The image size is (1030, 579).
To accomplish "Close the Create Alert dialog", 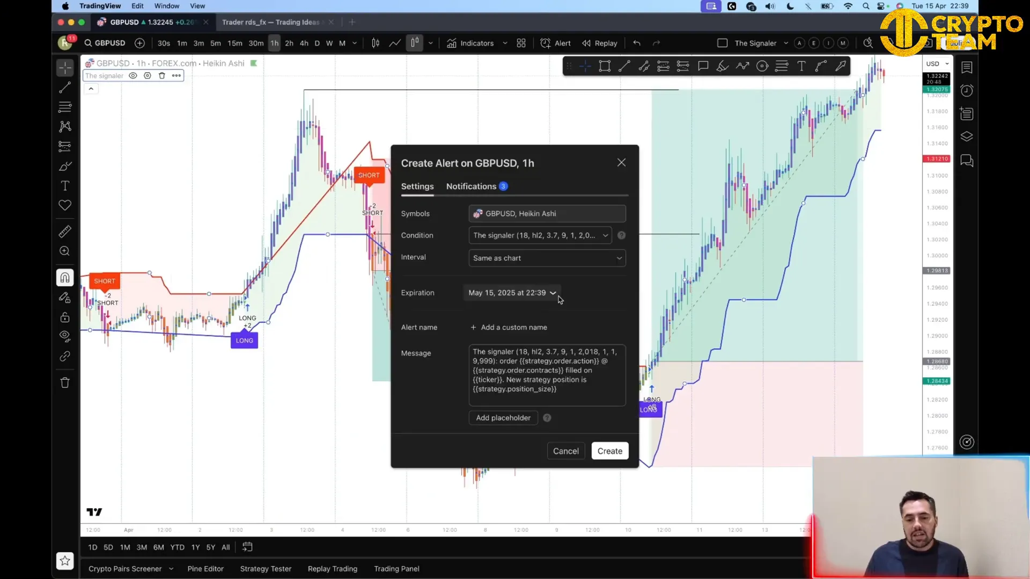I will tap(621, 162).
